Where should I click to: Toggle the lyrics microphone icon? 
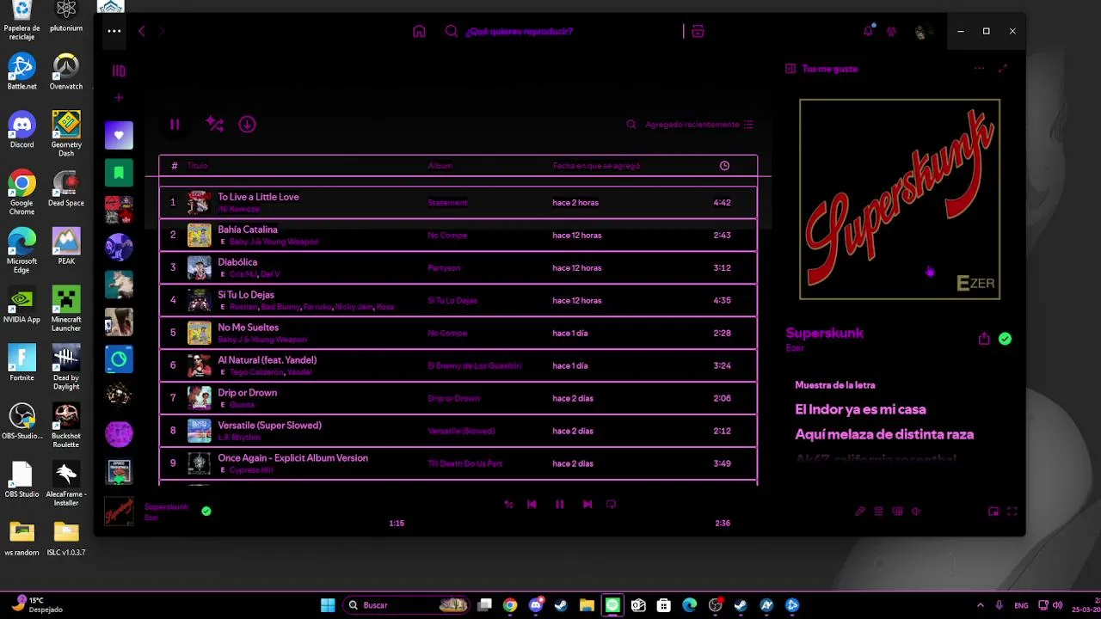[x=859, y=512]
